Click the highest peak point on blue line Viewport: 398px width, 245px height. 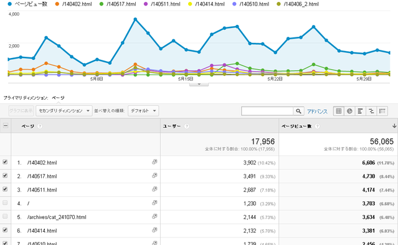pos(135,19)
